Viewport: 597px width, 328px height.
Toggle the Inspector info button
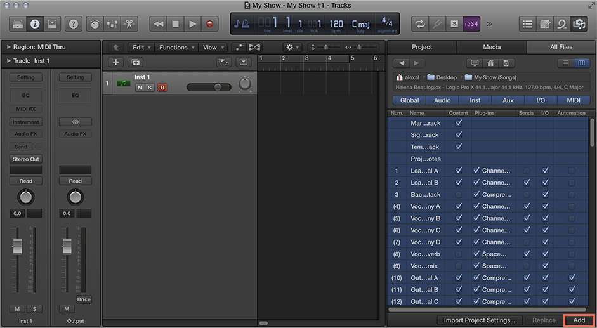pyautogui.click(x=35, y=24)
